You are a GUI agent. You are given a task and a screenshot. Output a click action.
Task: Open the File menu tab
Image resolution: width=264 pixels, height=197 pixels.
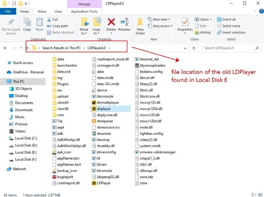coord(8,12)
